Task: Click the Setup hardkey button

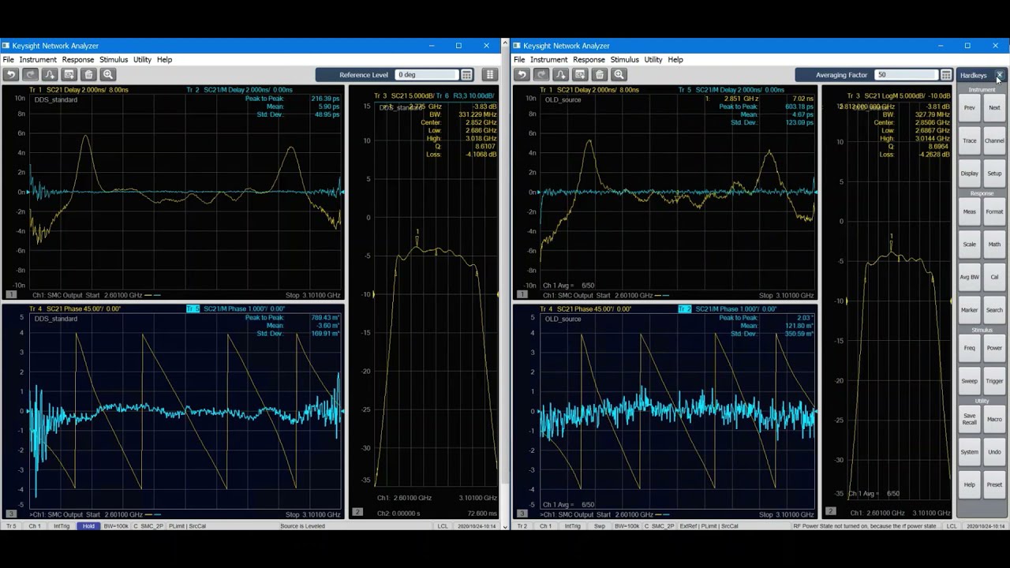Action: 994,174
